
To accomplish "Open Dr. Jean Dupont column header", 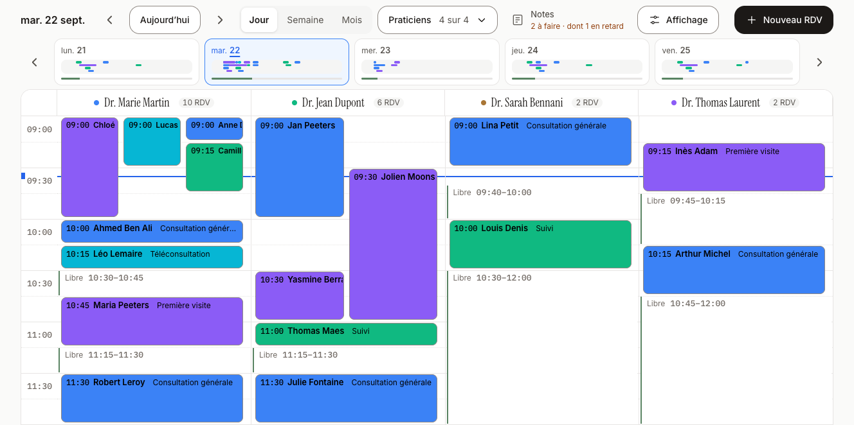I will [x=348, y=103].
